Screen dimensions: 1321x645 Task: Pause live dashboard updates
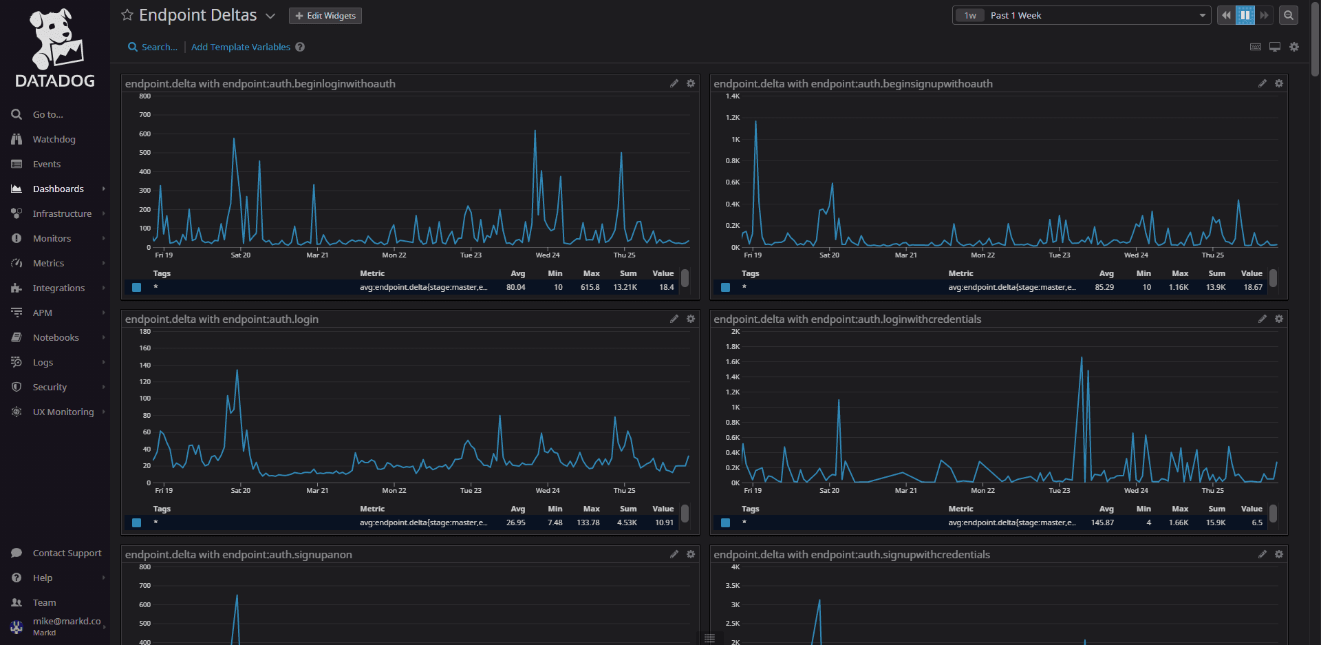pos(1245,15)
